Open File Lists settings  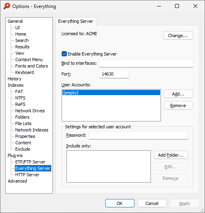pos(23,123)
